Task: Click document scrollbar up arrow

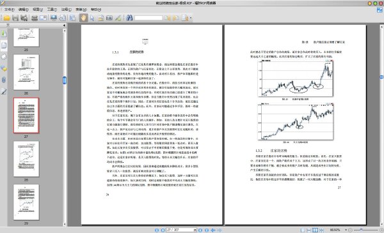Action: coord(381,26)
